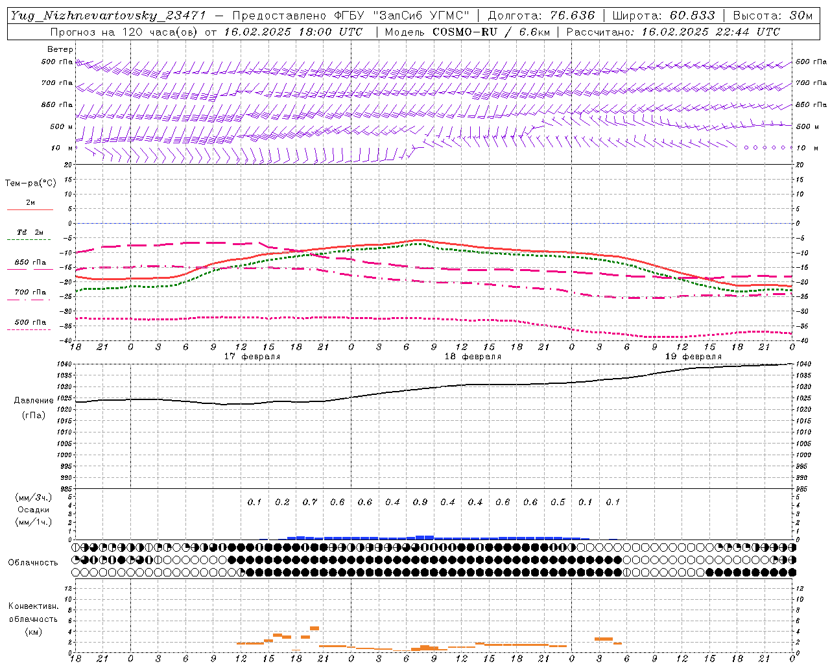This screenshot has width=830, height=664.
Task: Click the computed time 16.02.2025 22:44 UTC
Action: coord(711,32)
